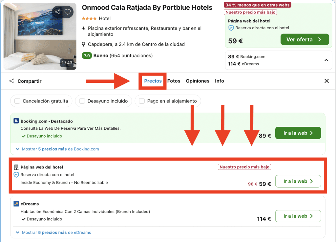The image size is (336, 242).
Task: Expand 5 more prices from Booking.com
Action: tap(57, 149)
